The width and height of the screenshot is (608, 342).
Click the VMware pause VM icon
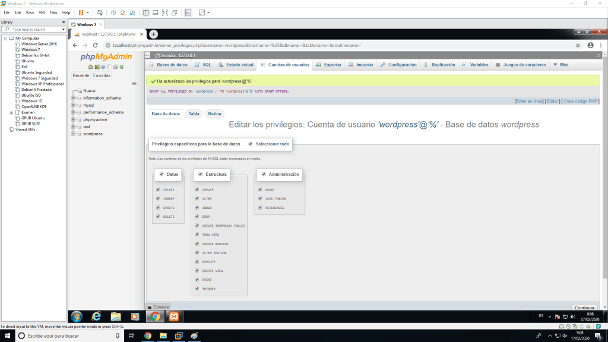pos(81,12)
